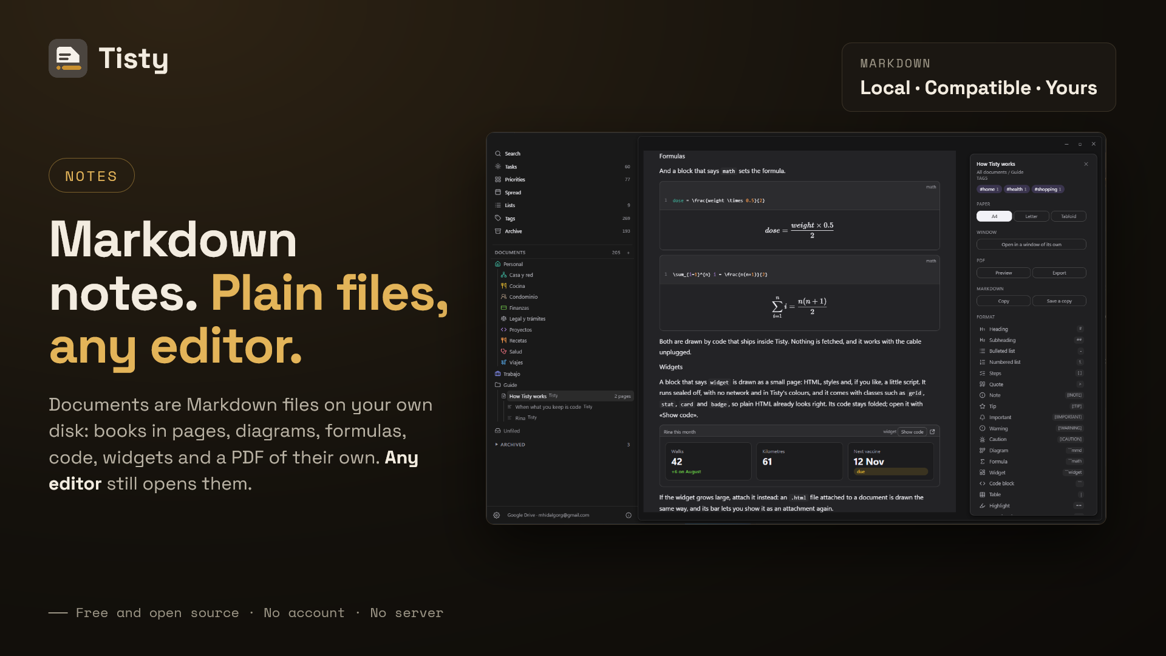Select Tabloid paper size

[x=1068, y=216]
